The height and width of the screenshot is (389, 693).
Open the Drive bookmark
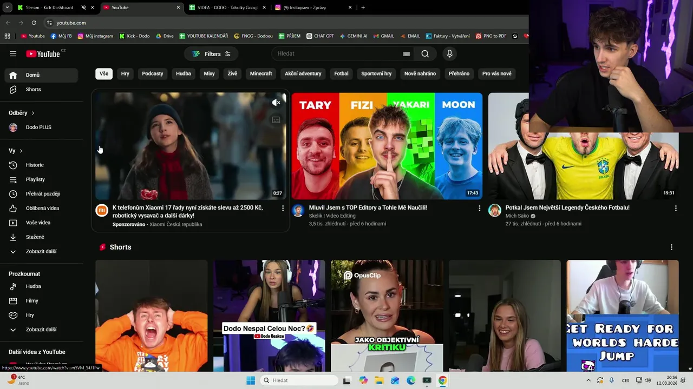tap(165, 36)
